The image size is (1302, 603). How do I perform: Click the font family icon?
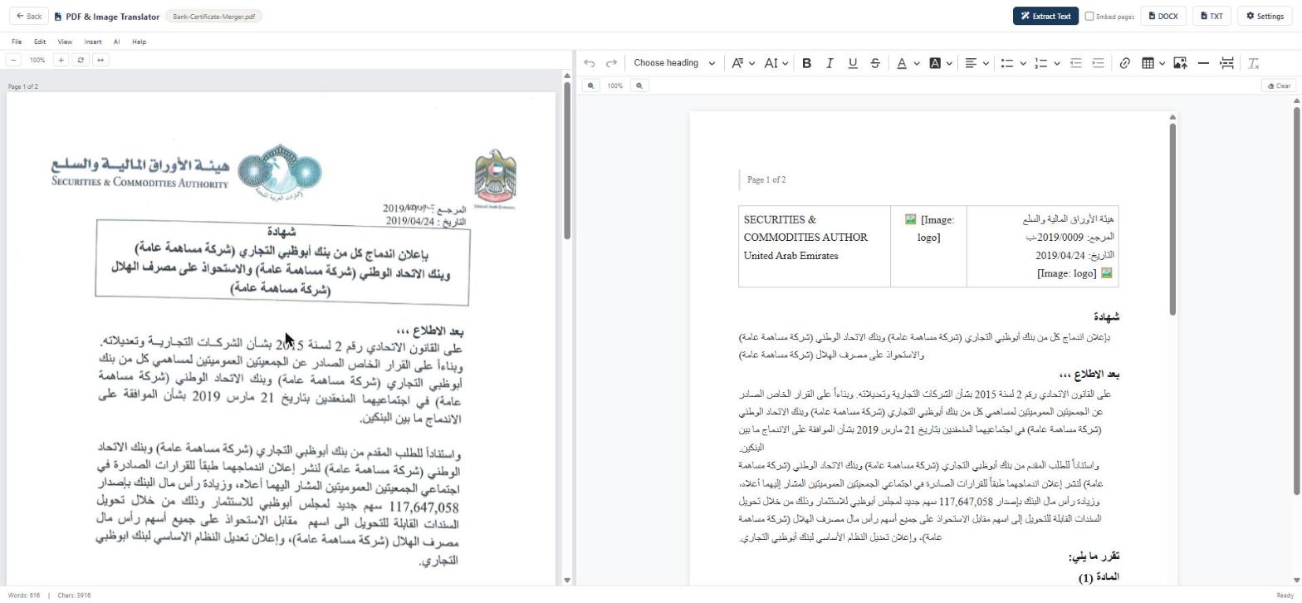[x=737, y=63]
